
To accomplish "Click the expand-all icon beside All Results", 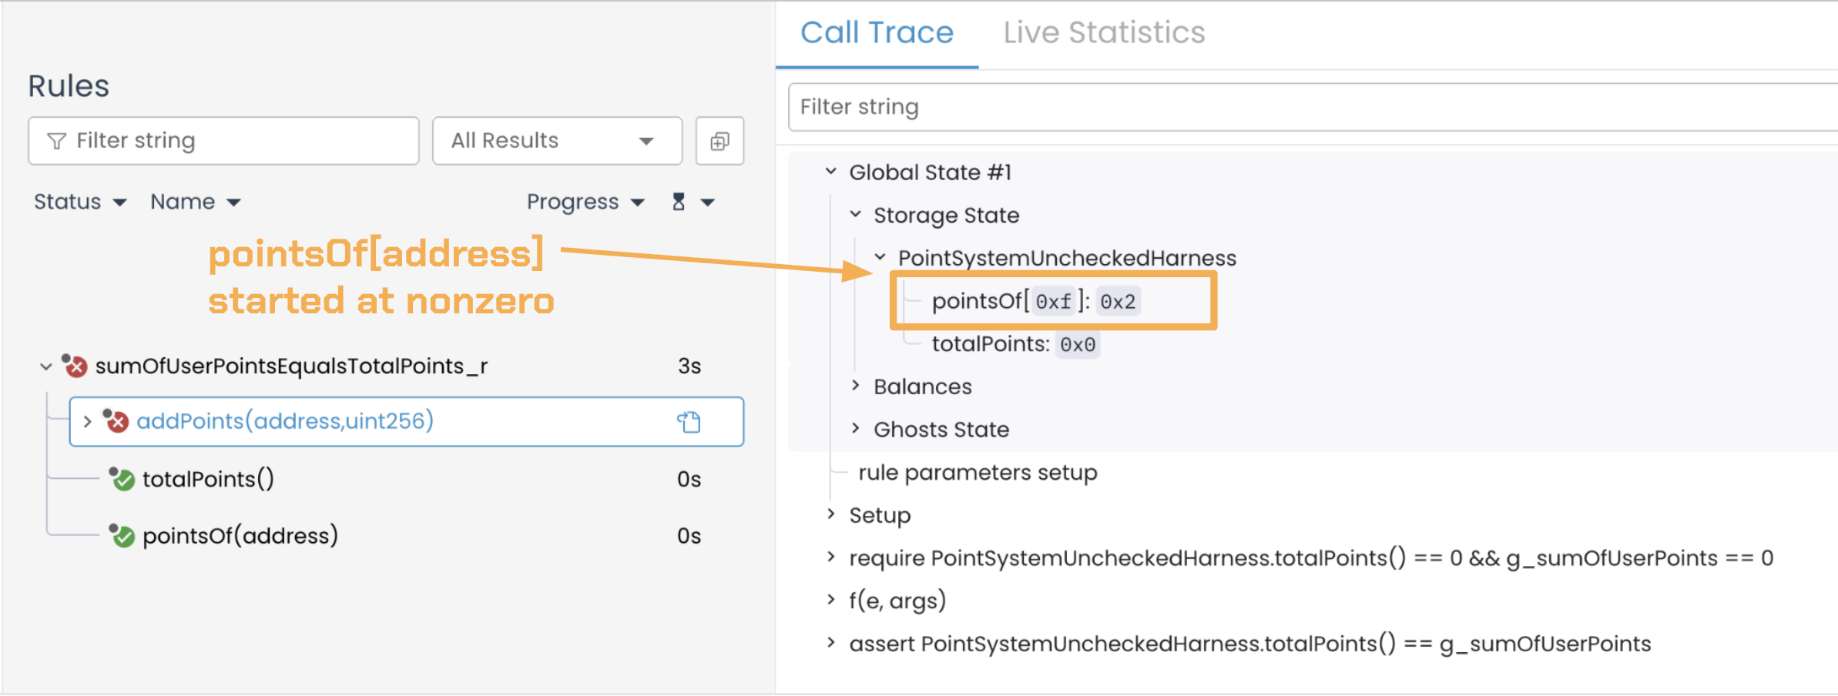I will (719, 141).
